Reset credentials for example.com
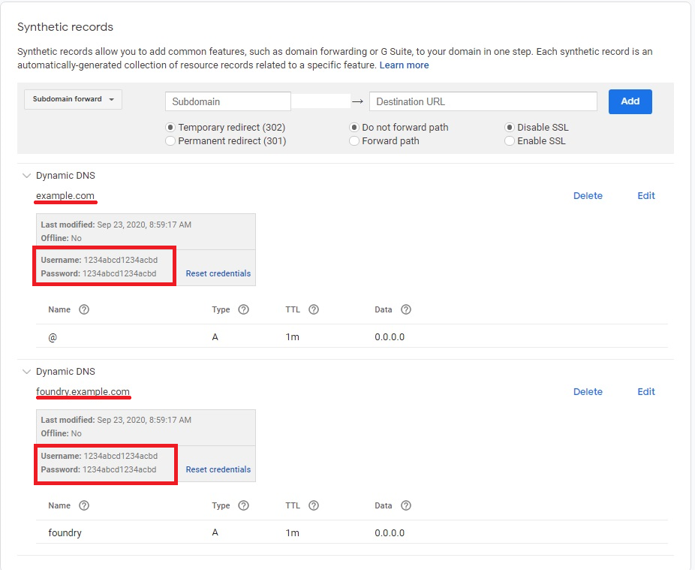Screen dimensions: 695x570 (x=217, y=273)
